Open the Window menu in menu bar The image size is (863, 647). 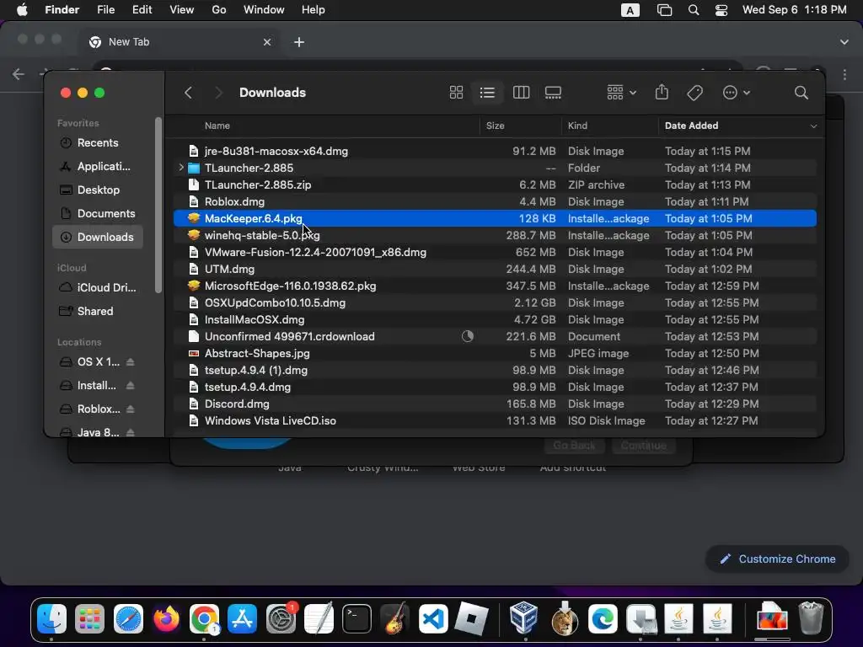(x=264, y=10)
